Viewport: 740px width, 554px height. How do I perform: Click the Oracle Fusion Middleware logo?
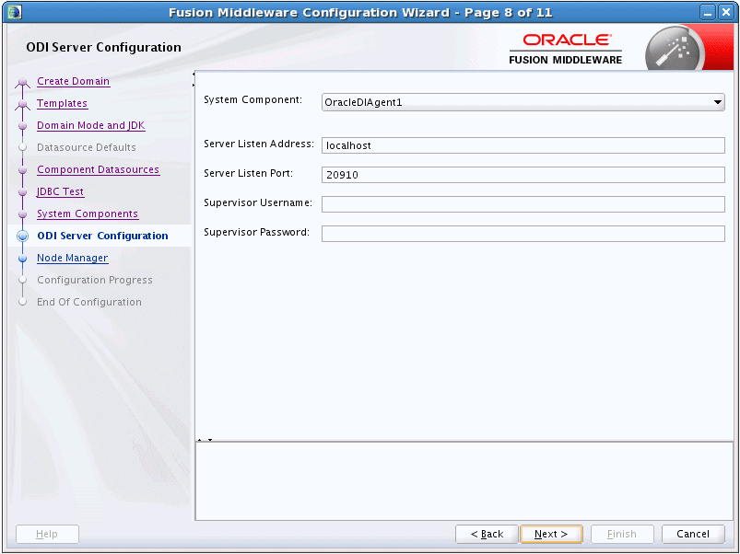[566, 49]
